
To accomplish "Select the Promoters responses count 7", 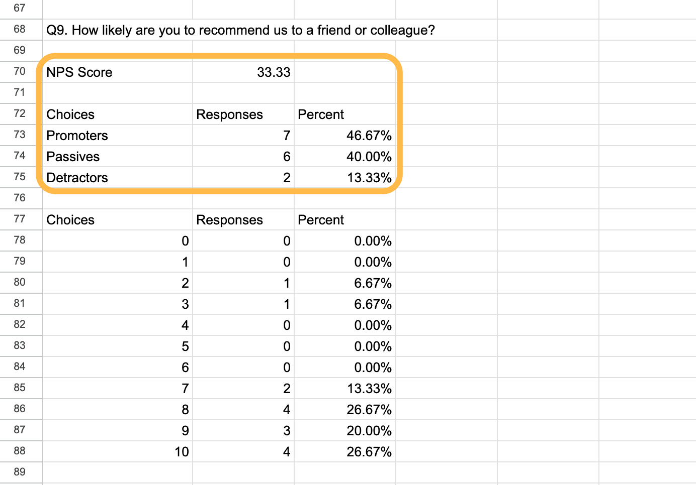I will point(286,136).
